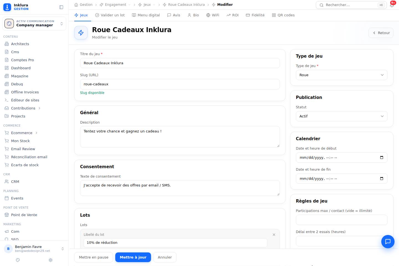Open calendar picker for start date

click(382, 157)
